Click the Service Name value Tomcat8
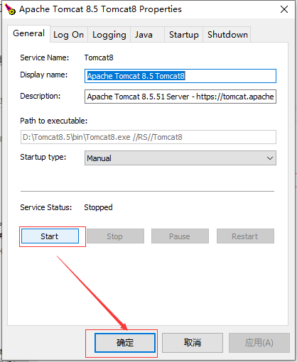 point(99,57)
